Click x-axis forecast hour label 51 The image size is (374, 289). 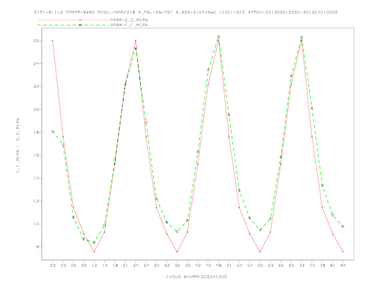click(x=229, y=265)
